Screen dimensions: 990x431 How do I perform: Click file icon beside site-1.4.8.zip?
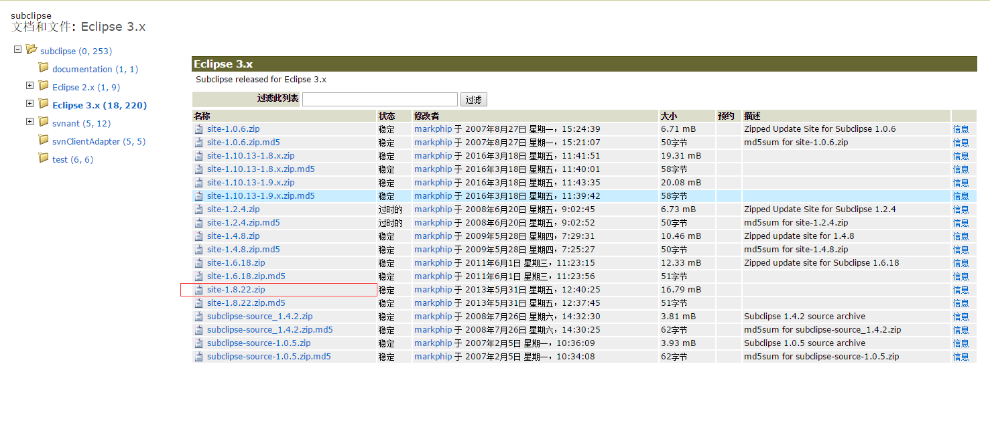coord(198,236)
